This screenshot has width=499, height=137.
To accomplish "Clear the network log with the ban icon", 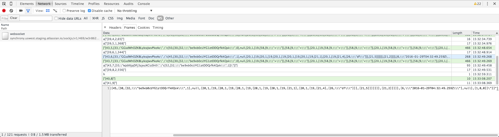I will [11, 11].
